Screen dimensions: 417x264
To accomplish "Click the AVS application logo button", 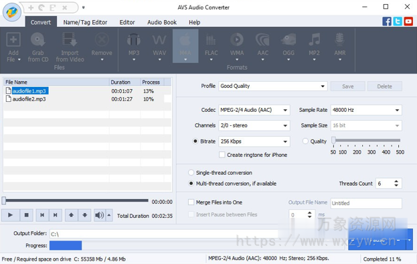I will (x=12, y=12).
